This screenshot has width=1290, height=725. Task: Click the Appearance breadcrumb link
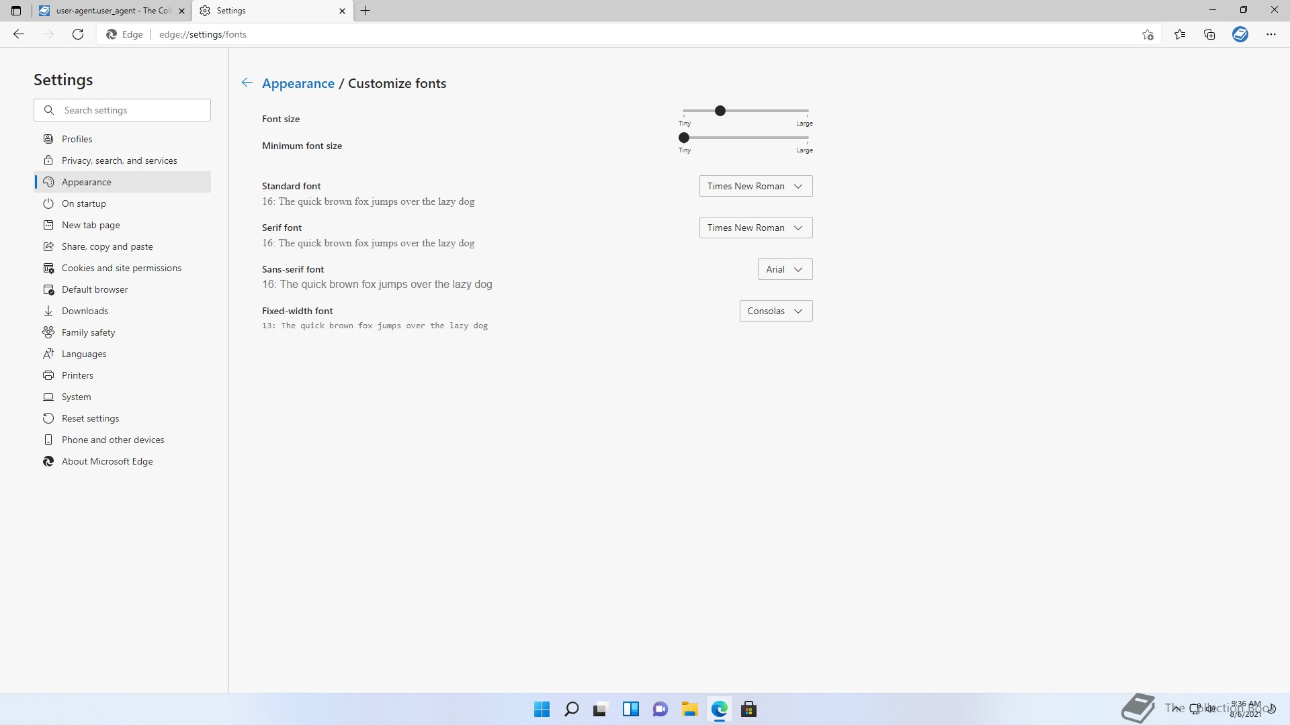[x=298, y=83]
